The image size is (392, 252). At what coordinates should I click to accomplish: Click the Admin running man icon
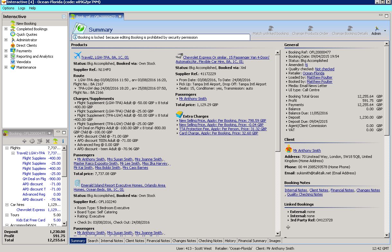377,29
